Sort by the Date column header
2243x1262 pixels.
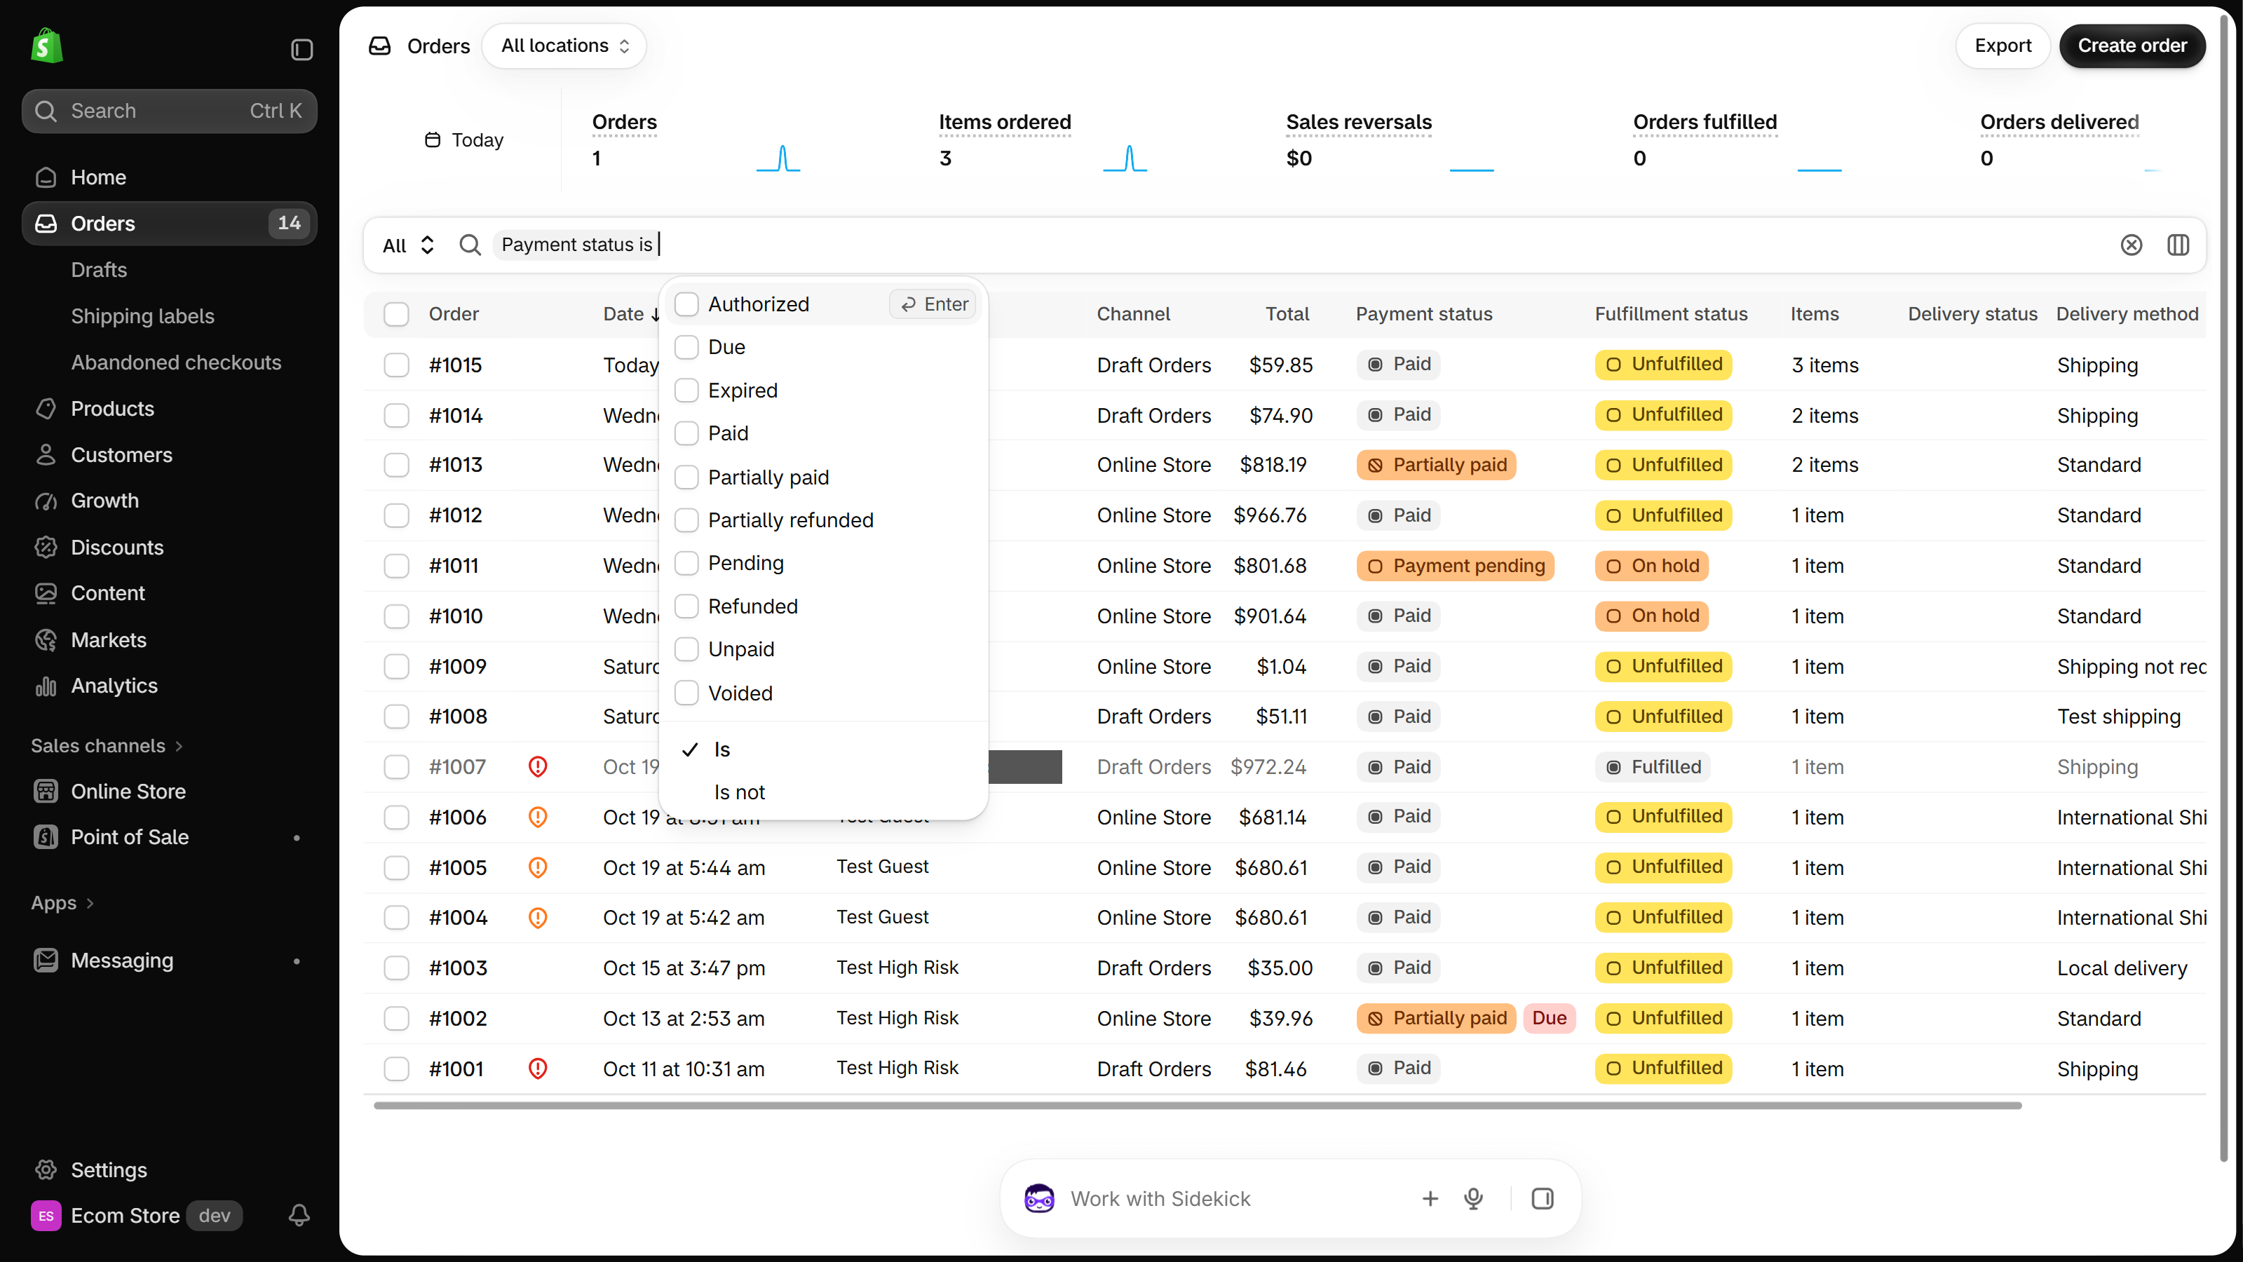tap(631, 313)
